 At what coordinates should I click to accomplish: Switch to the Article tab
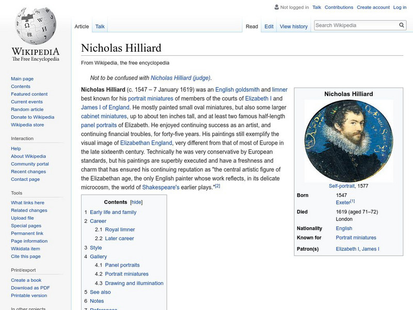(82, 26)
